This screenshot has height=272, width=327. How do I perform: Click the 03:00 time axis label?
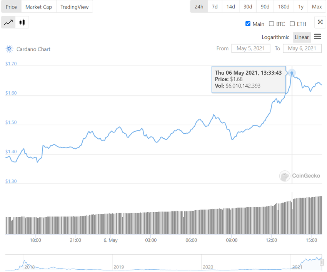pyautogui.click(x=151, y=240)
